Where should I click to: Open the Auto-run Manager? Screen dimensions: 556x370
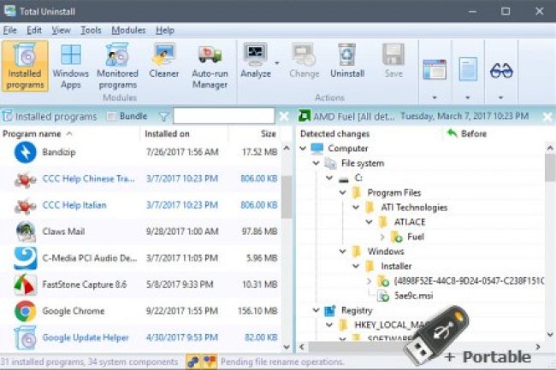(x=210, y=65)
